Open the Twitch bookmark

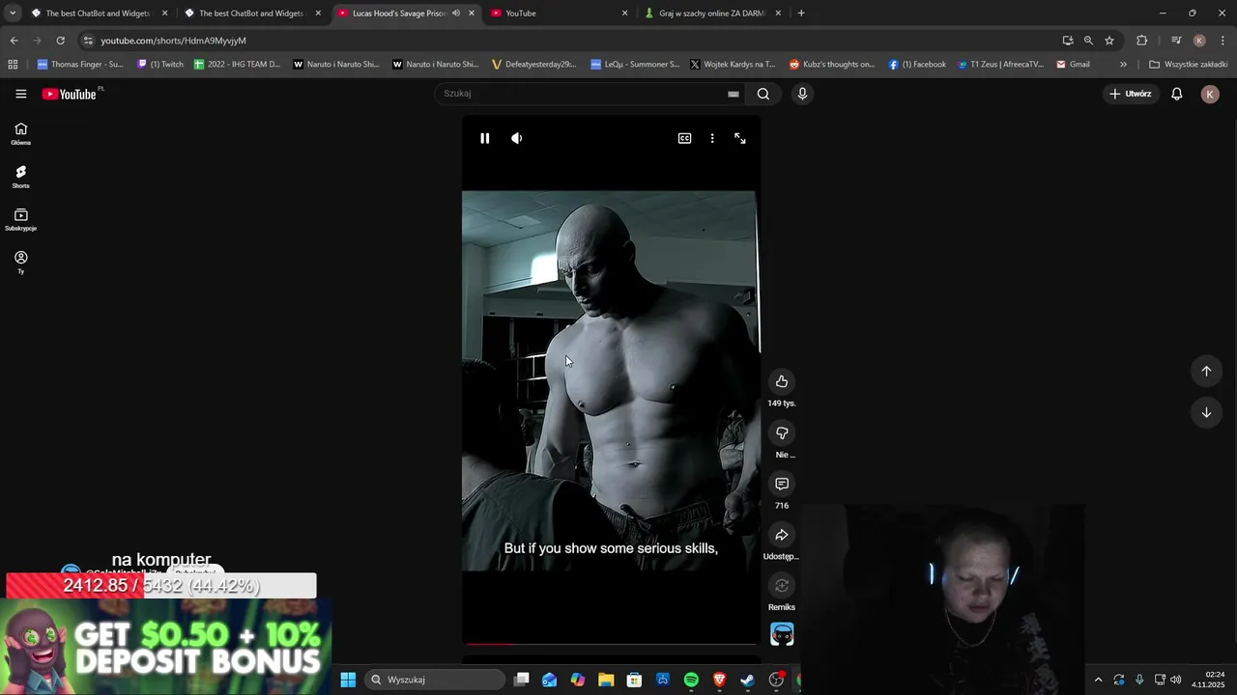tap(160, 65)
